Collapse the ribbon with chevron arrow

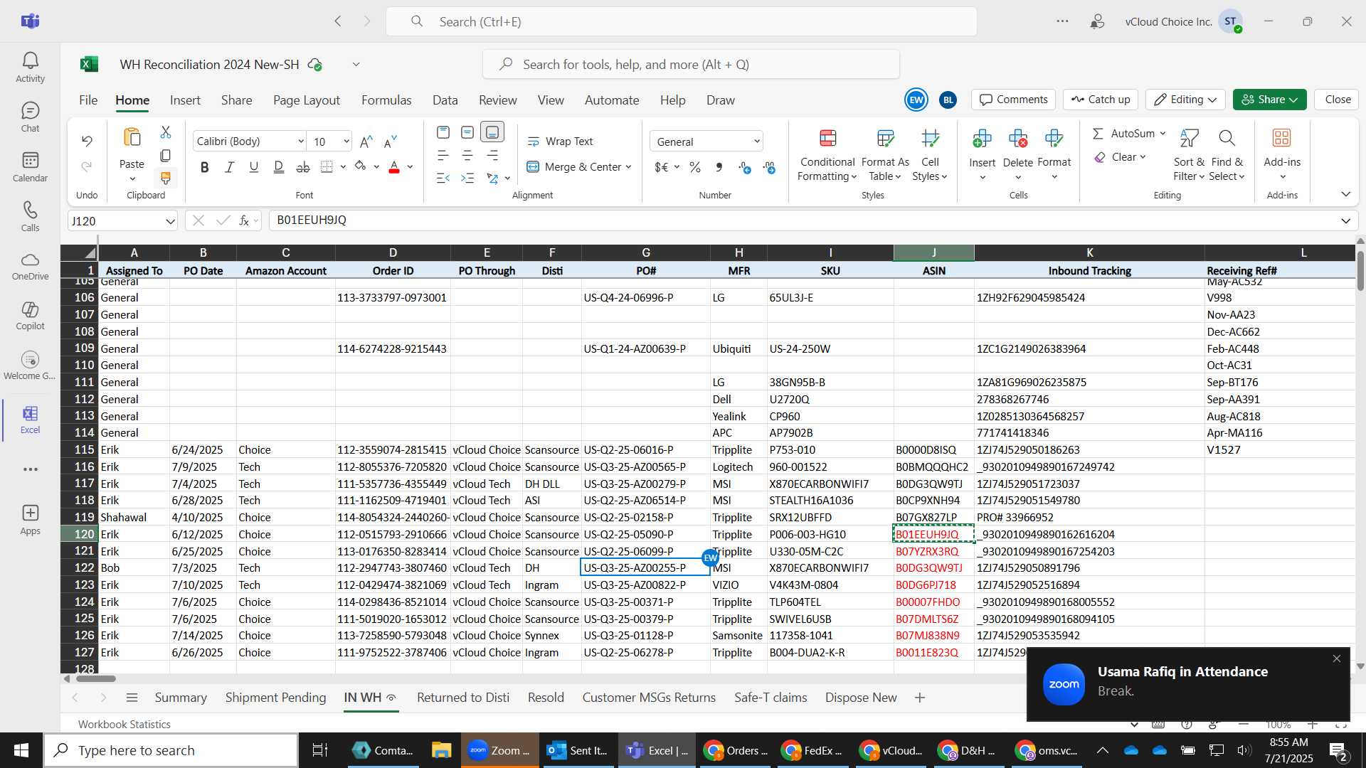(x=1345, y=194)
